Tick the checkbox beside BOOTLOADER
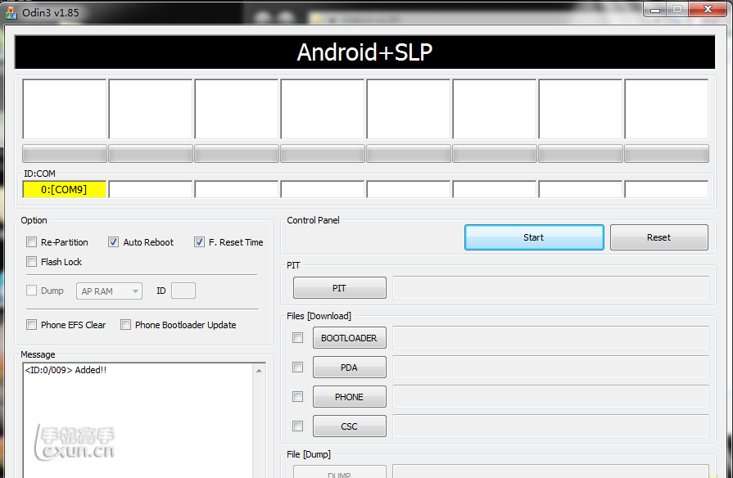The width and height of the screenshot is (733, 478). pyautogui.click(x=298, y=338)
